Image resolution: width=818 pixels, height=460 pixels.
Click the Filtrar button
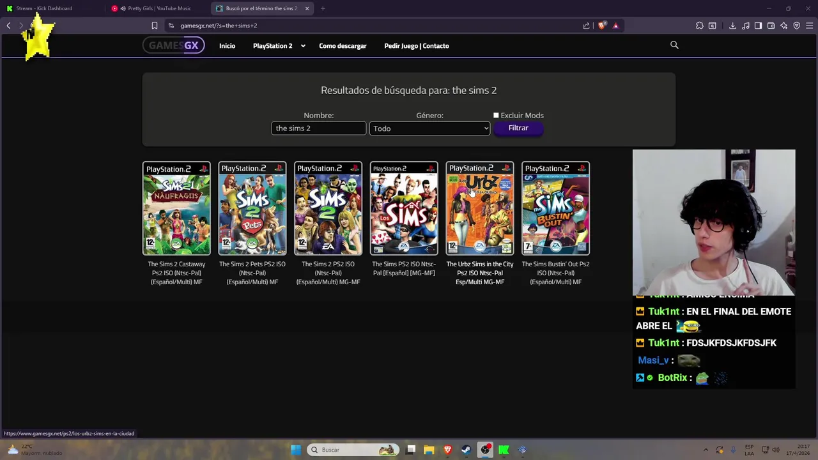518,128
